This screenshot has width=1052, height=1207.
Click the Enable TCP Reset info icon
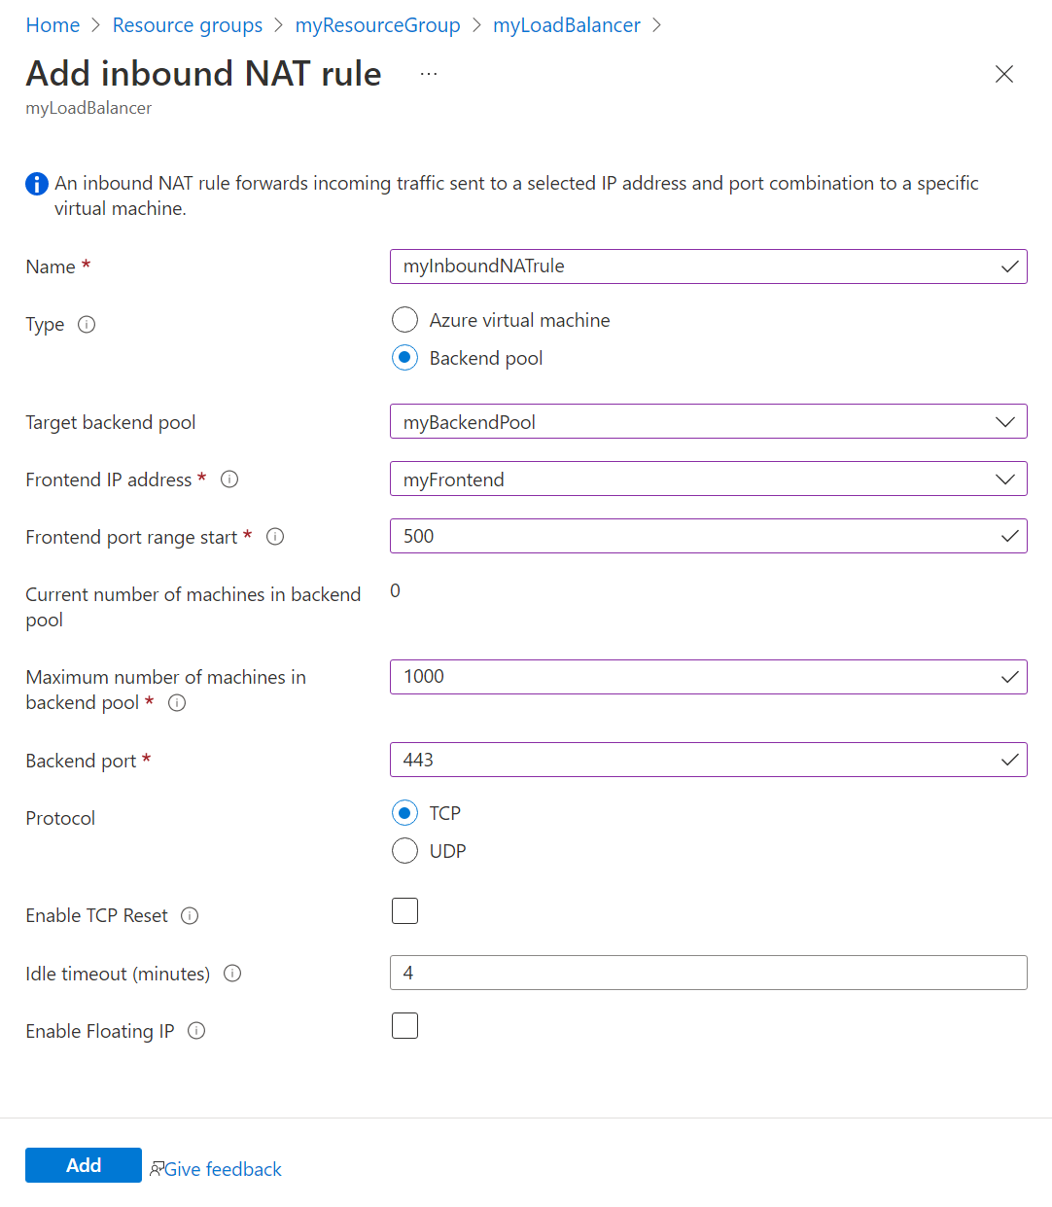(x=191, y=915)
